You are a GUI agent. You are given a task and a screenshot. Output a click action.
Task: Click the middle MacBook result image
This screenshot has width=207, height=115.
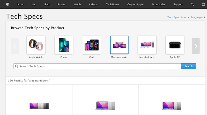[x=105, y=106]
